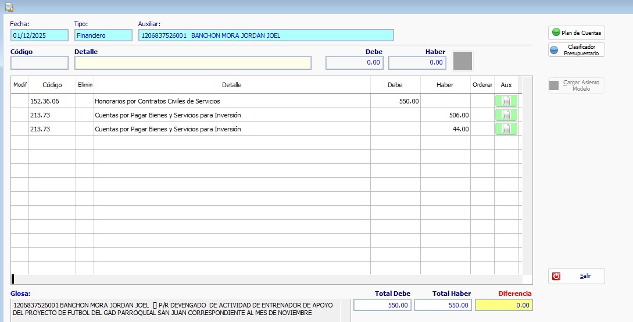This screenshot has height=322, width=633.
Task: Click the blue circle on Clasificador Presupuestario
Action: pos(555,50)
